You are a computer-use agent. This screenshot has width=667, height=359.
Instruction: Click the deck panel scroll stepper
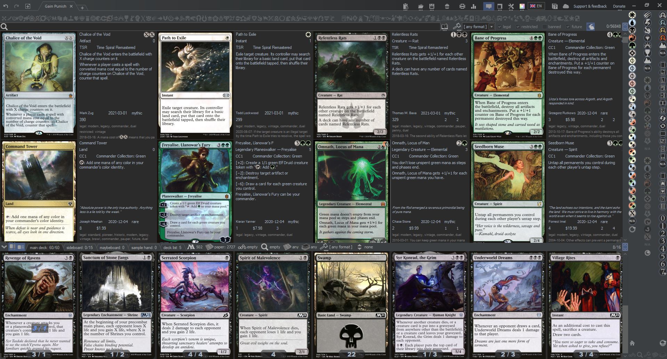625,247
